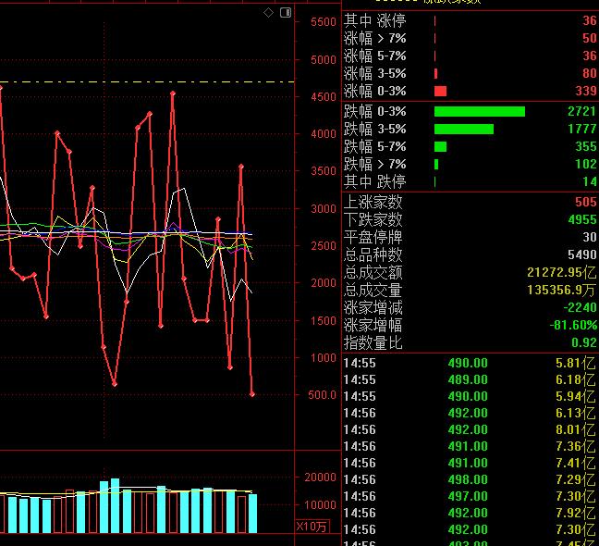Image resolution: width=599 pixels, height=546 pixels.
Task: Select the 总品种数 label
Action: [x=373, y=254]
